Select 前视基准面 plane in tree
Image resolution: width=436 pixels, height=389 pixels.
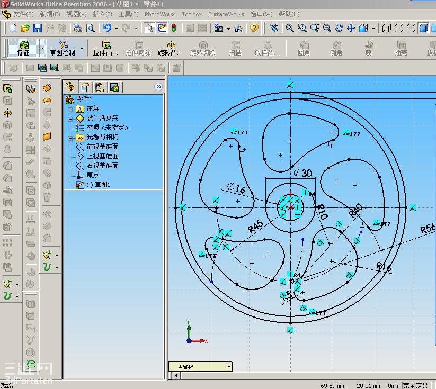(x=97, y=147)
